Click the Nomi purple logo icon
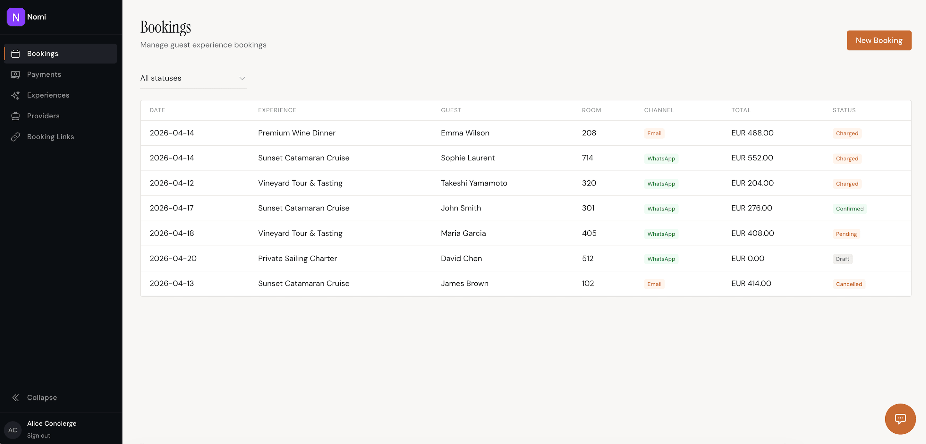The width and height of the screenshot is (926, 444). pyautogui.click(x=16, y=17)
